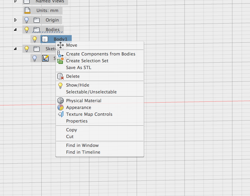This screenshot has height=196, width=250.
Task: Open Properties for Body1
Action: pyautogui.click(x=100, y=121)
